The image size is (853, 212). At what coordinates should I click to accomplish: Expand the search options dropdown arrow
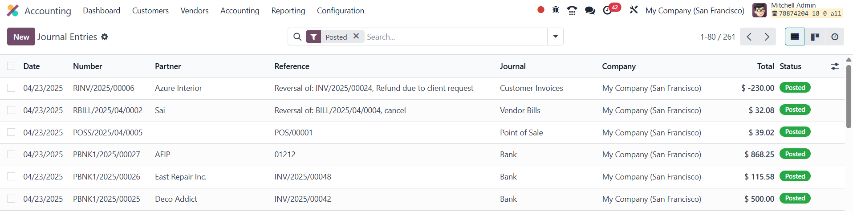(x=555, y=37)
